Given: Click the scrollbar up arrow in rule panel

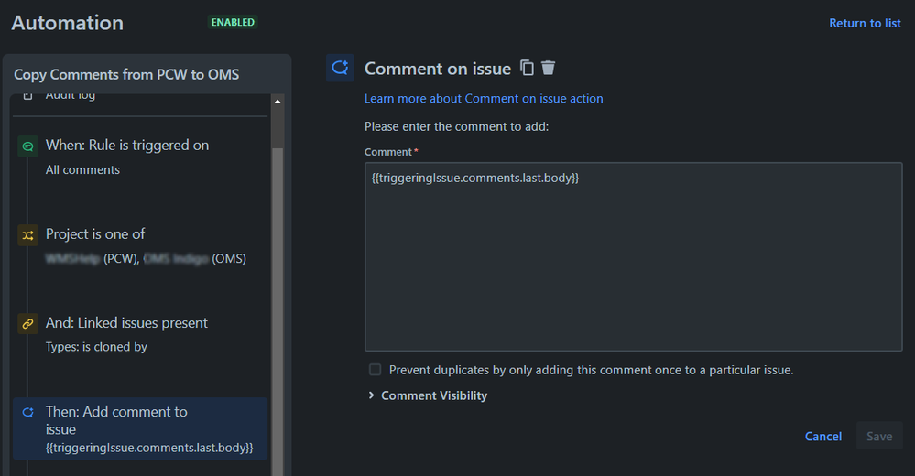Looking at the screenshot, I should click(x=278, y=102).
